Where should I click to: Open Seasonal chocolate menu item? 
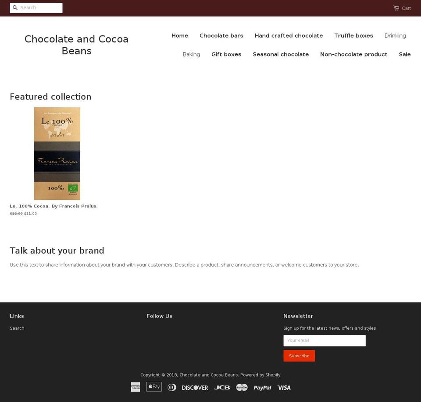281,54
